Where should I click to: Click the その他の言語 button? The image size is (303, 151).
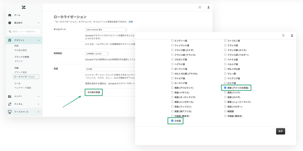94,92
